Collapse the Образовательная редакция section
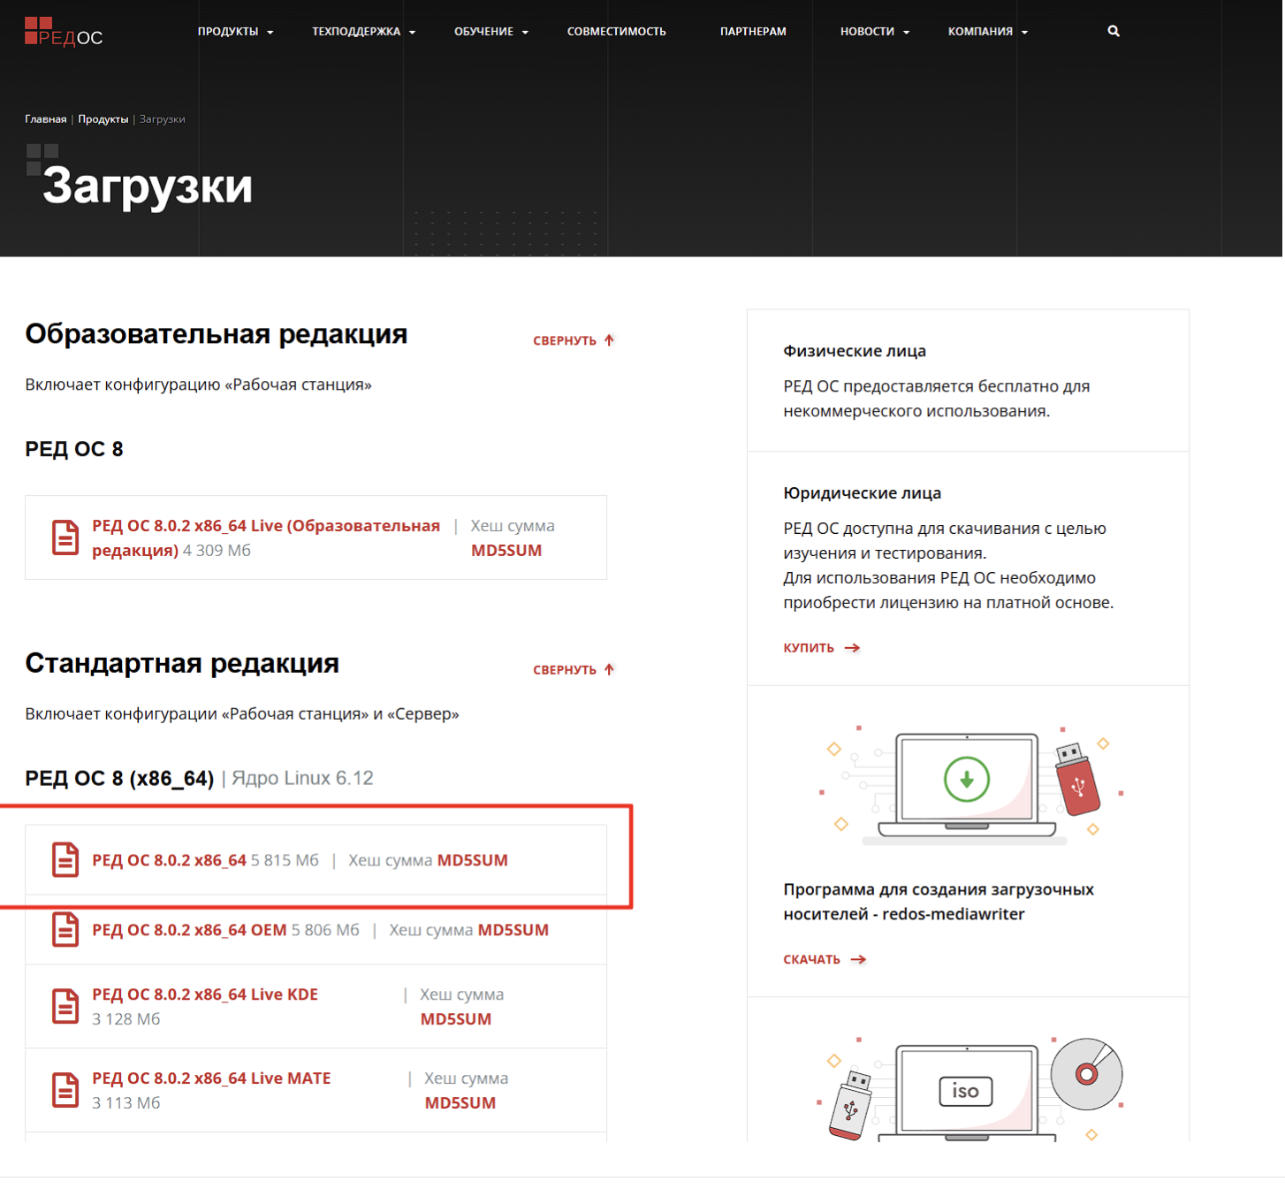 coord(574,340)
